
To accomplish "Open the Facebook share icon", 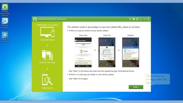I will [x=130, y=19].
